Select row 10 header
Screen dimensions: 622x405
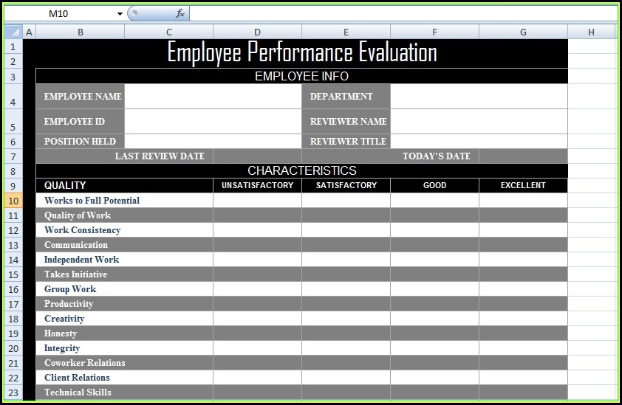tap(14, 201)
